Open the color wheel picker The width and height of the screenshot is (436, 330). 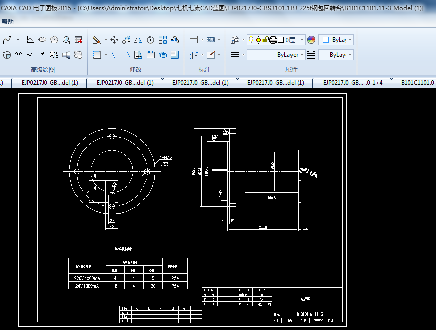[x=311, y=40]
